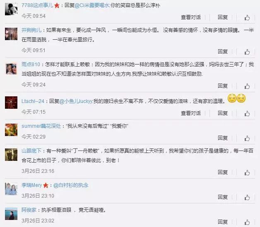The image size is (260, 227).
Task: Open 查看对话 on the 09:54 comment
Action: (191, 17)
